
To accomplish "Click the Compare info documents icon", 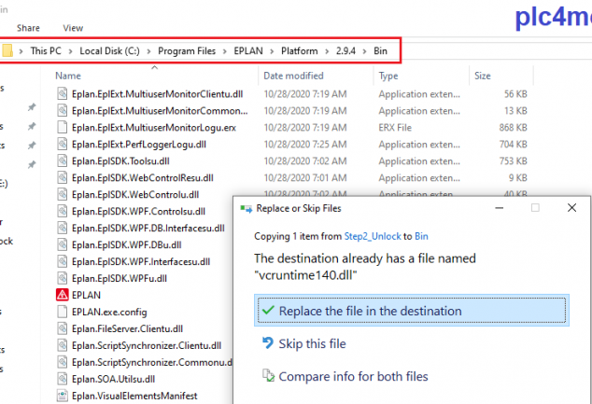I will (x=268, y=377).
